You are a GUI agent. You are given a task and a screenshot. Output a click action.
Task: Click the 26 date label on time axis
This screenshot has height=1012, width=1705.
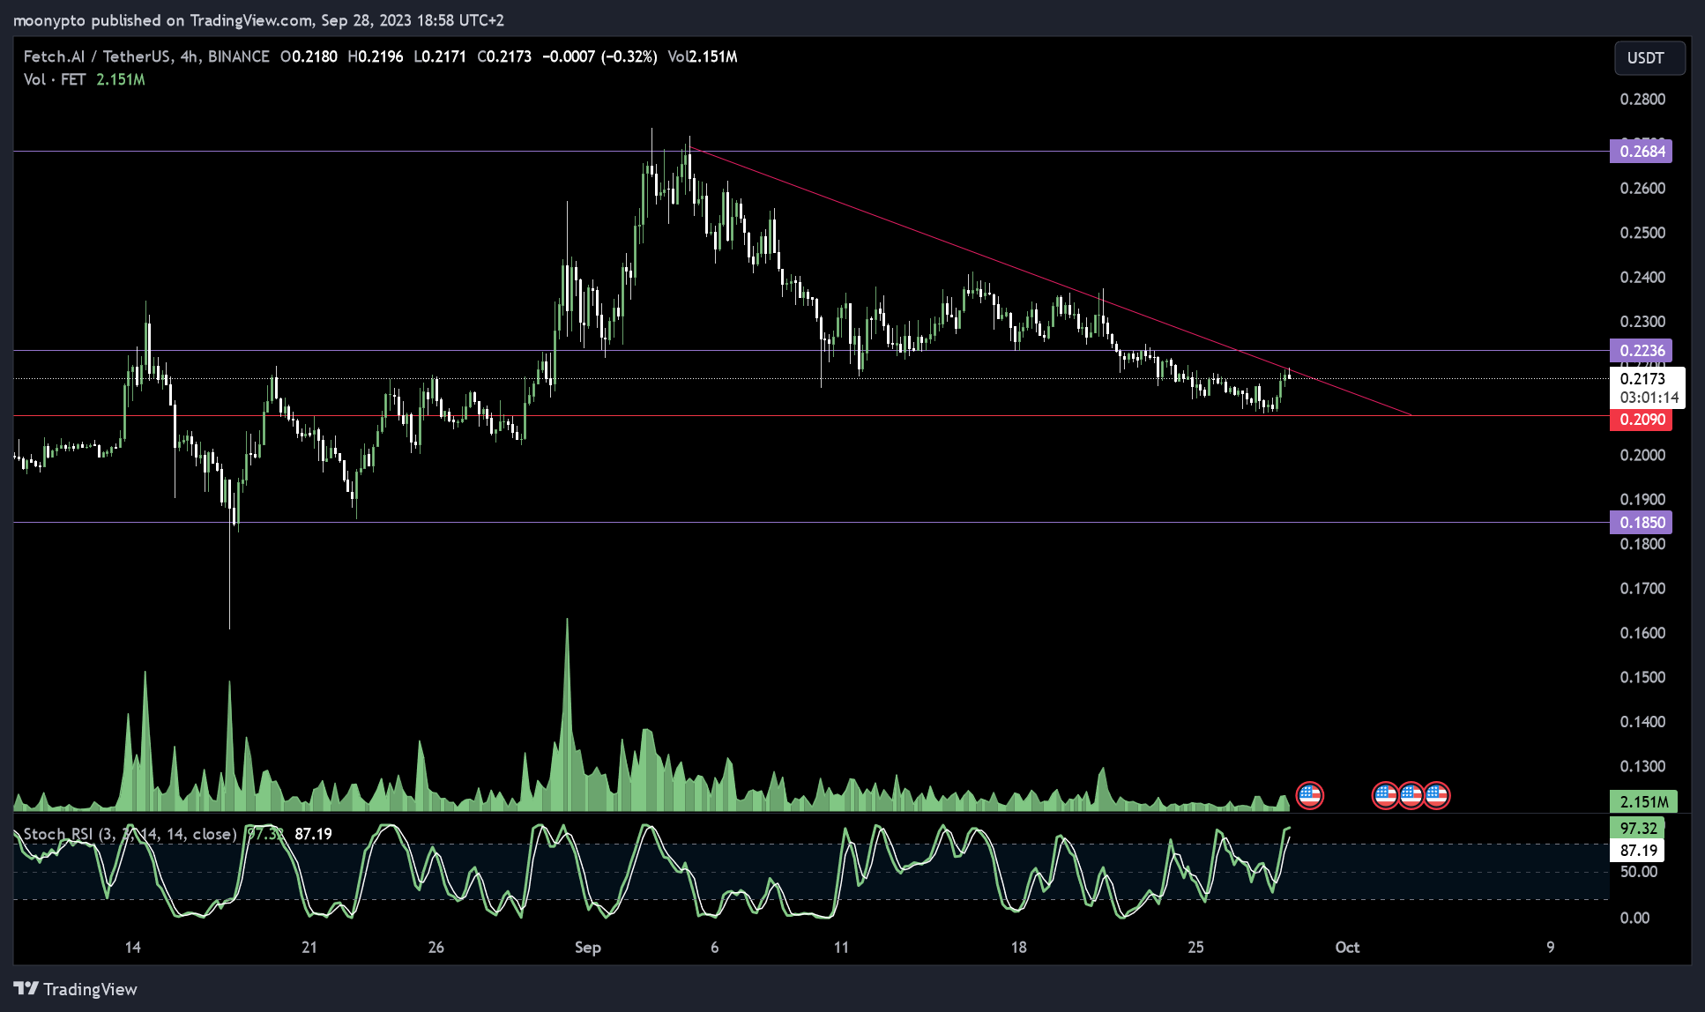tap(436, 948)
